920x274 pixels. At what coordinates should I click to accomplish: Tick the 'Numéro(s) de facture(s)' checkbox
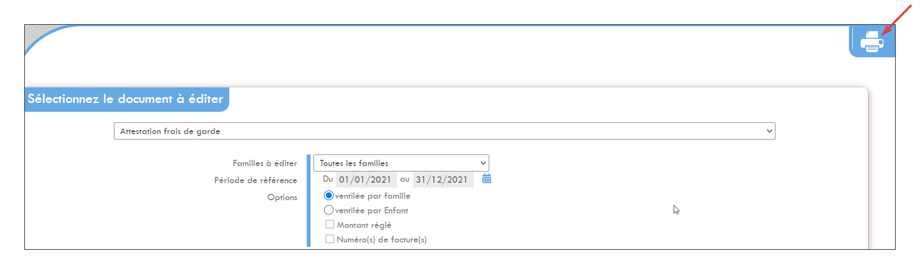click(x=330, y=239)
